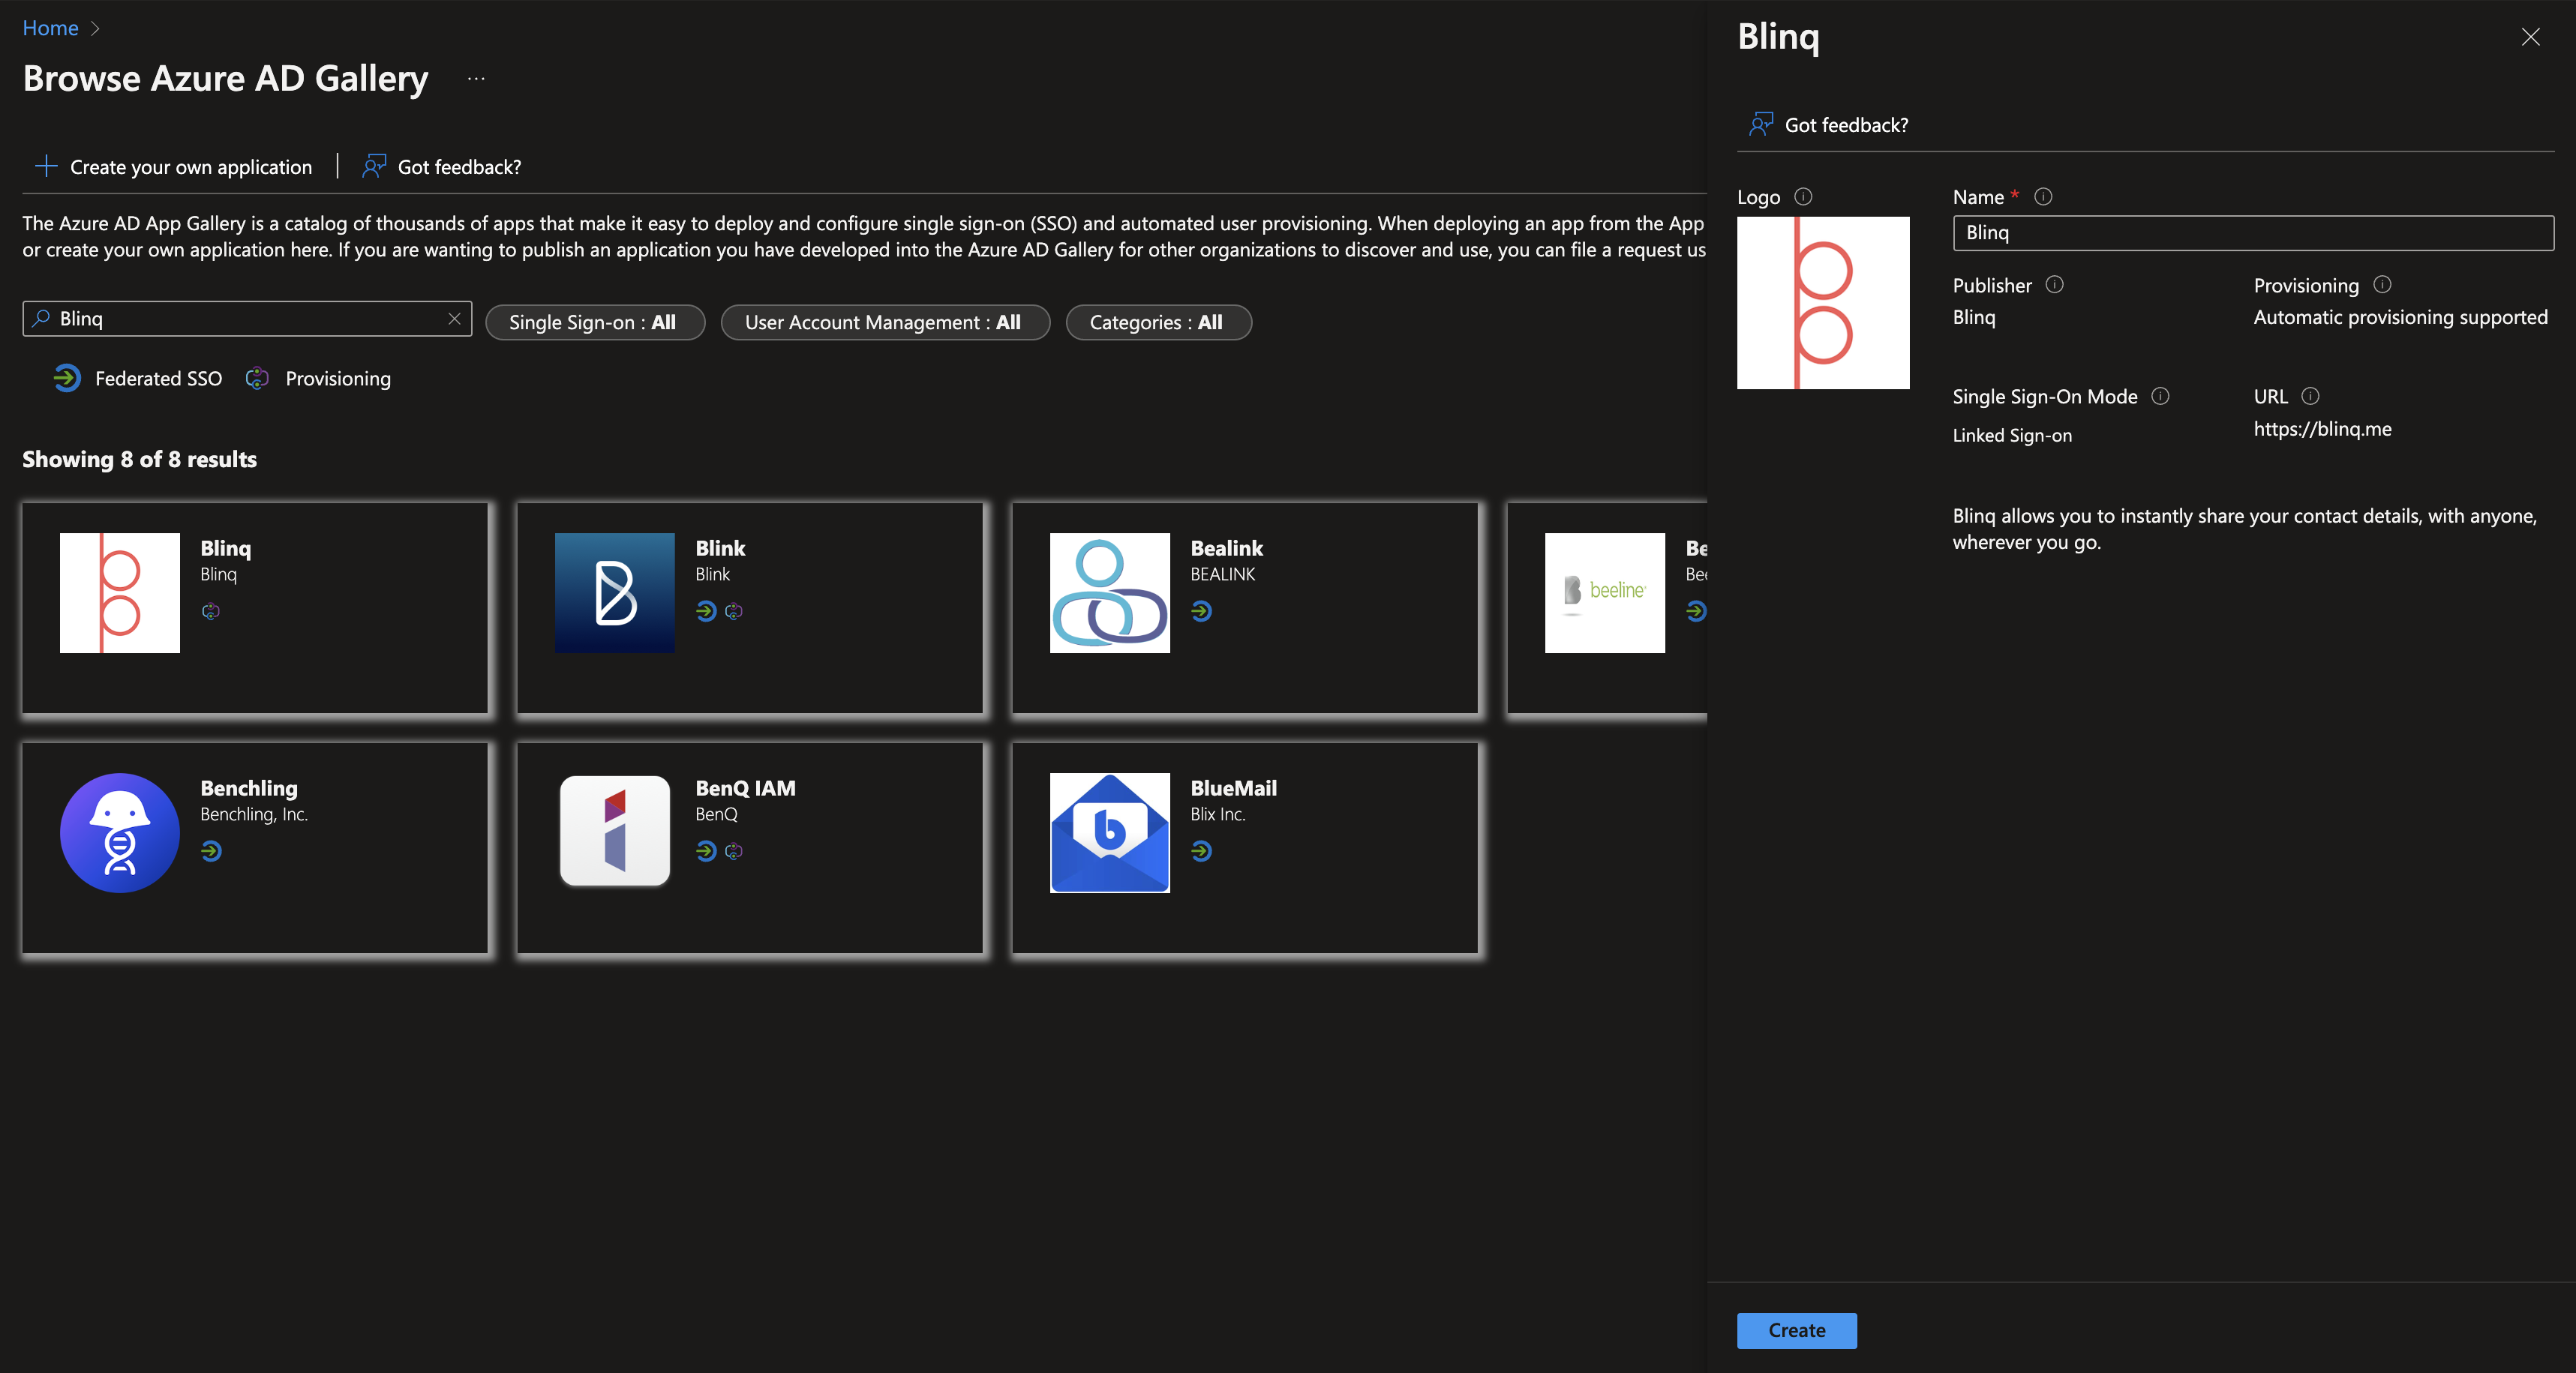Viewport: 2576px width, 1373px height.
Task: Open the Blink app logo tile
Action: [615, 592]
